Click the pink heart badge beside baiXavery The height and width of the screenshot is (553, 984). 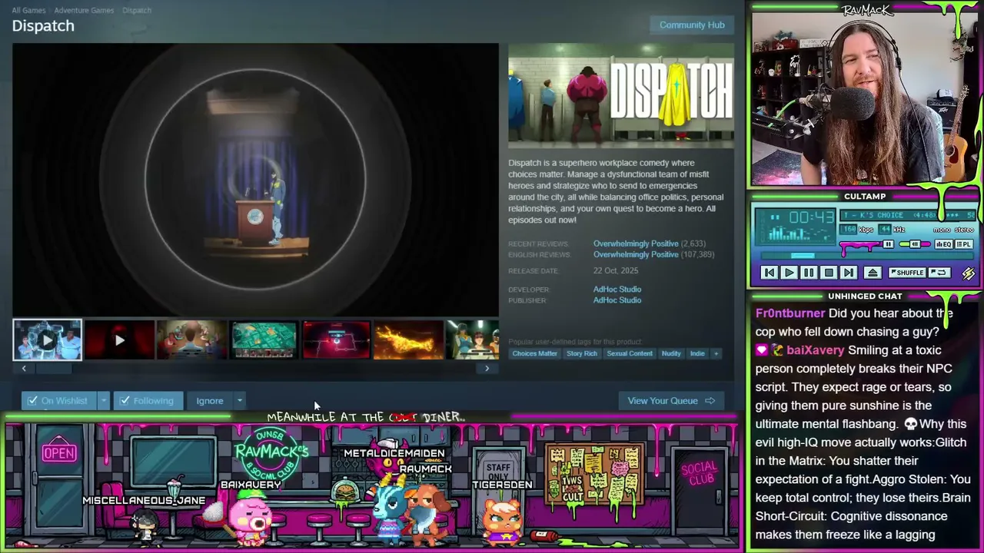tap(762, 350)
